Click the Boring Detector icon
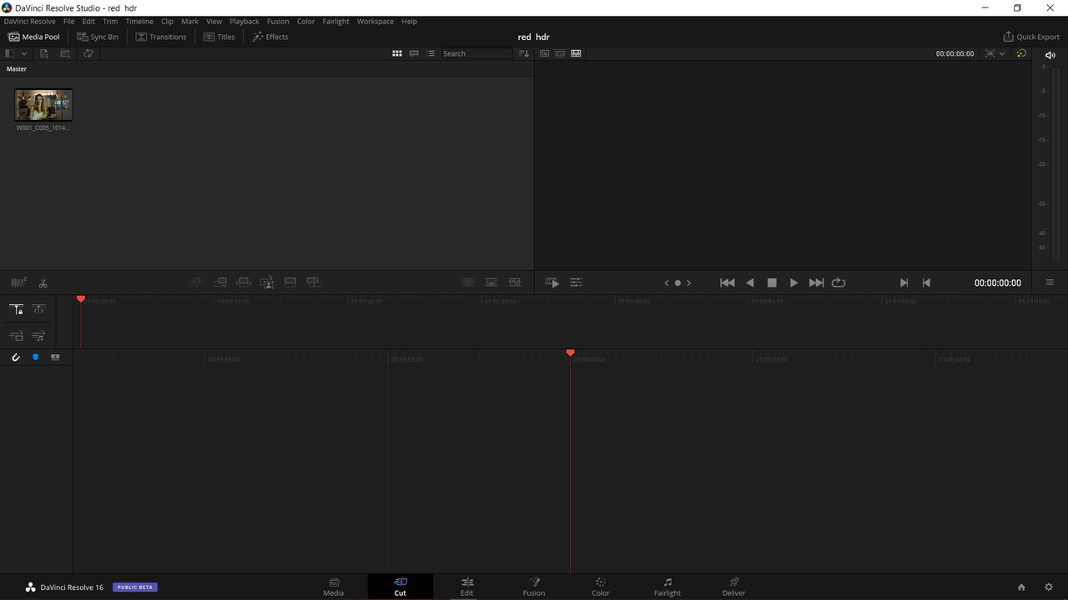The image size is (1068, 600). tap(18, 282)
